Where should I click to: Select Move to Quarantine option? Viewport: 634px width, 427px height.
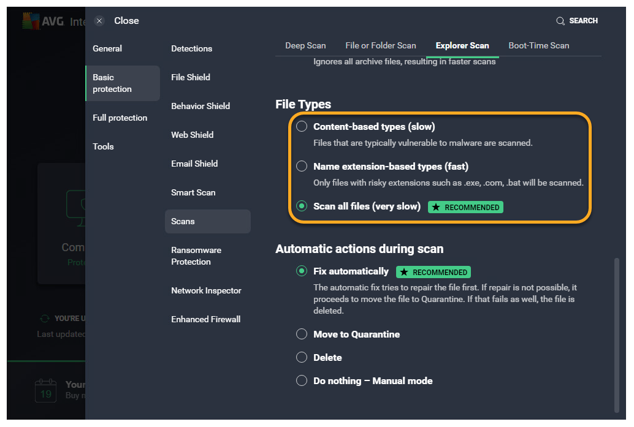point(302,334)
